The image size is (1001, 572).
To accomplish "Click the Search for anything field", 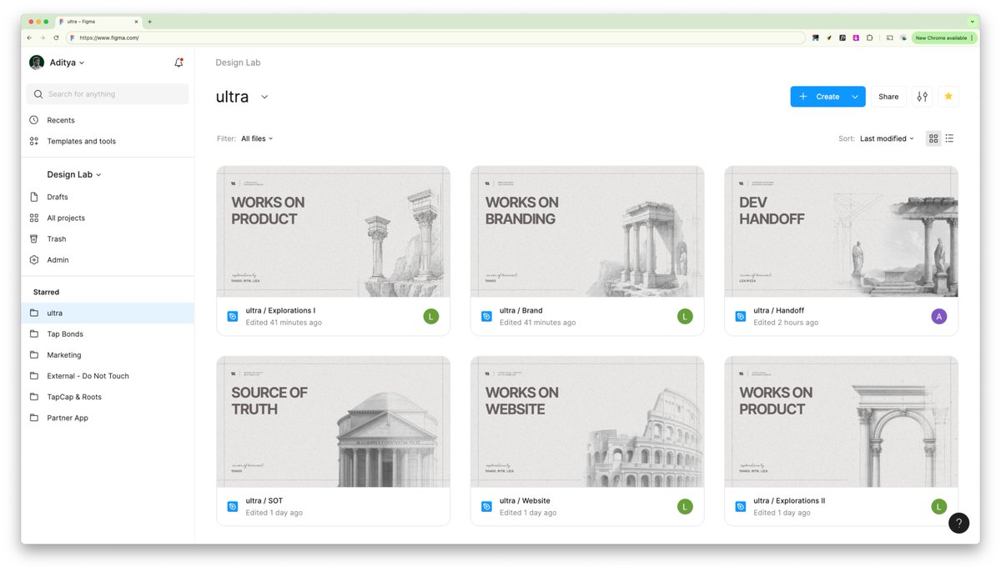I will 108,94.
